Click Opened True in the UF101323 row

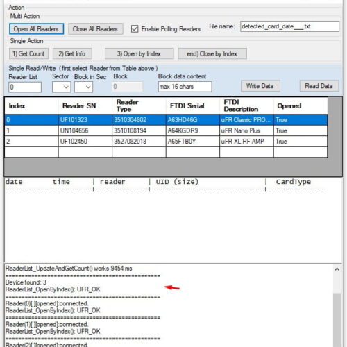(301, 120)
